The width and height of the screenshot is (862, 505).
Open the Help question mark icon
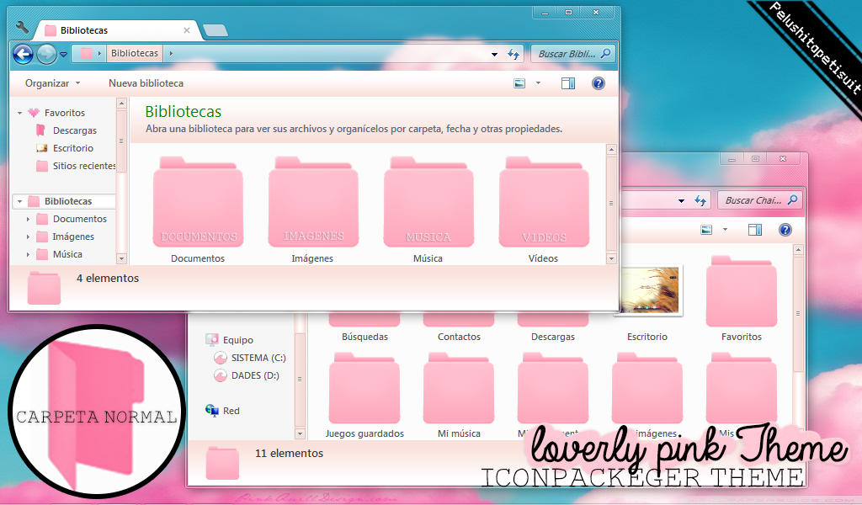coord(598,82)
